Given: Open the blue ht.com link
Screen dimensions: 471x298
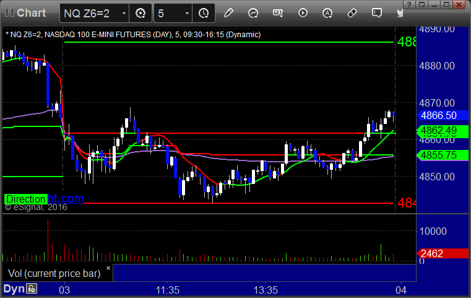Looking at the screenshot, I should click(66, 198).
